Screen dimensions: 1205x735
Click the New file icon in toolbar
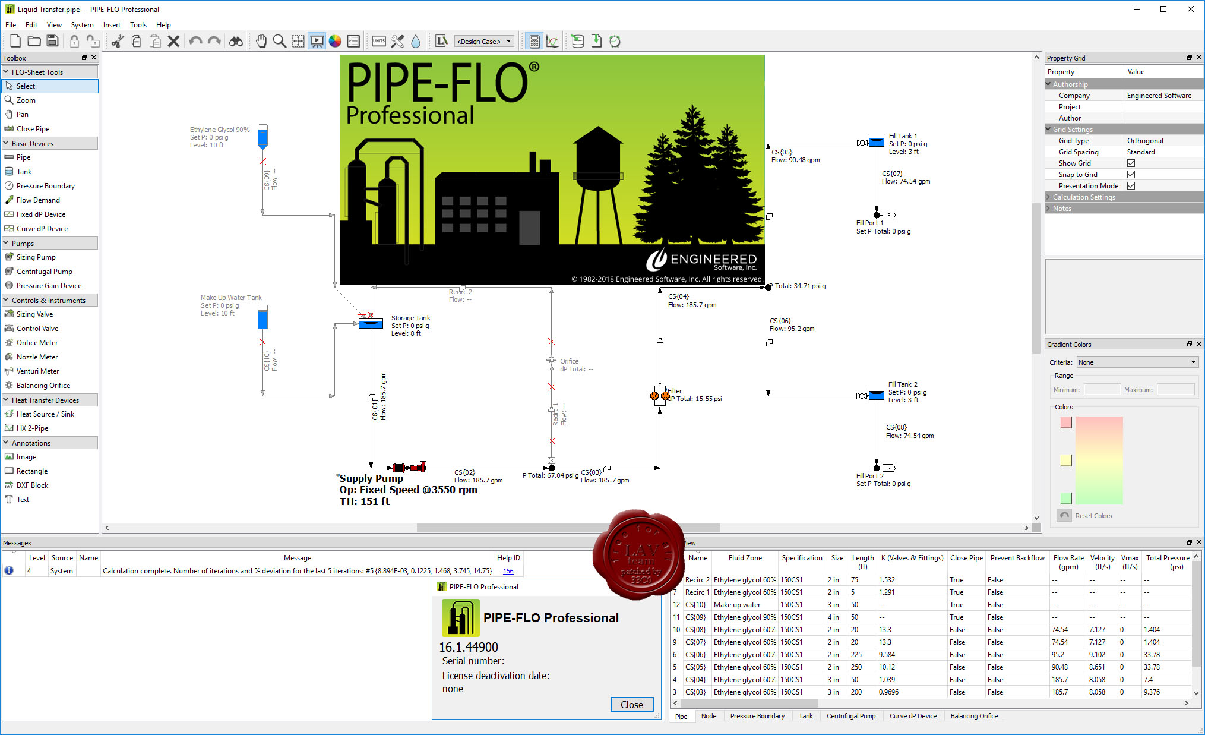pyautogui.click(x=15, y=41)
